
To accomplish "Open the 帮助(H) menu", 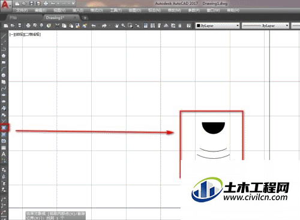I will click(233, 10).
